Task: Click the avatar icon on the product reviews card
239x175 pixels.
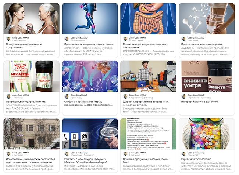Action: click(125, 154)
